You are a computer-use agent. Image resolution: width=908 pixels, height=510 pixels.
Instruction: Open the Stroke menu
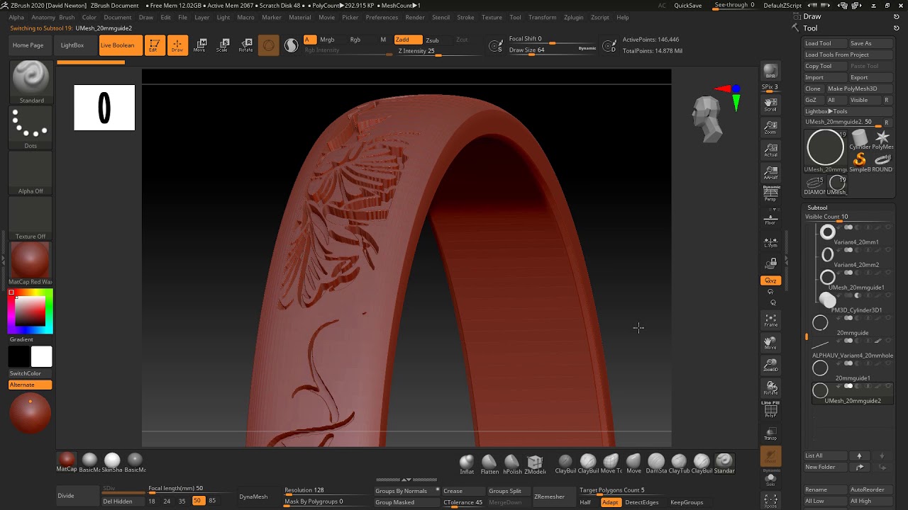(465, 17)
